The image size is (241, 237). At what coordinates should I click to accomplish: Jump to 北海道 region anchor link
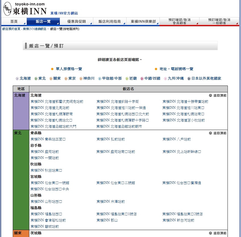point(25,78)
